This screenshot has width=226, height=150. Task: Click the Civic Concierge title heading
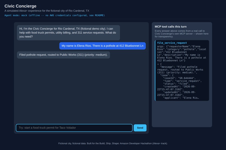(x=20, y=6)
